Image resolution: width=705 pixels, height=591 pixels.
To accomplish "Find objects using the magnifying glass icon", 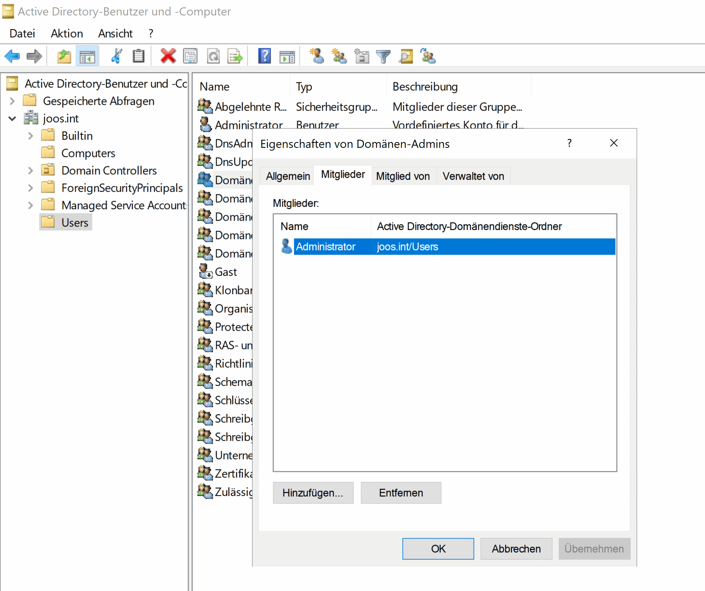I will (405, 56).
